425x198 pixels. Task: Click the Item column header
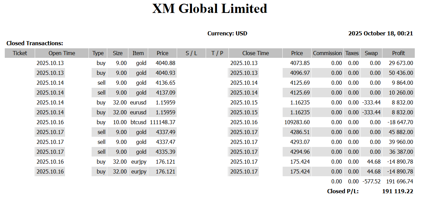tap(138, 53)
